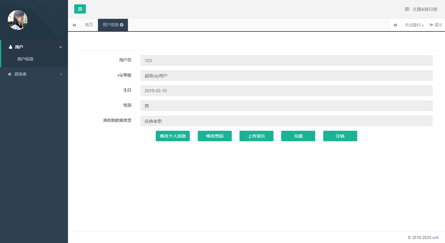Expand the 音乐库 menu arrow
Viewport: 445px width, 243px height.
[x=61, y=74]
